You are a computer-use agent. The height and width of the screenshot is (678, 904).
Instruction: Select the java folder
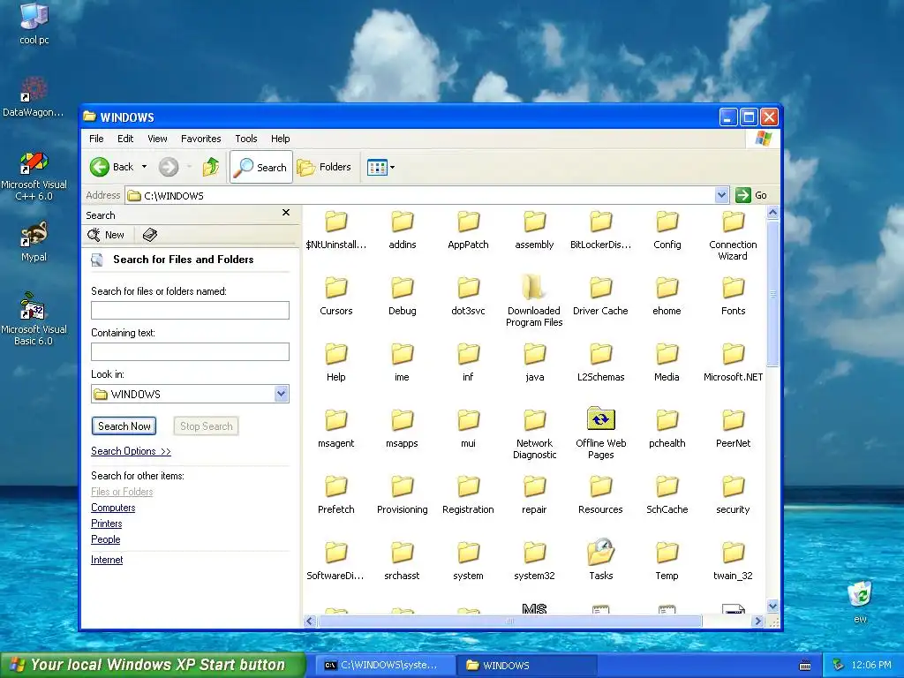point(534,363)
